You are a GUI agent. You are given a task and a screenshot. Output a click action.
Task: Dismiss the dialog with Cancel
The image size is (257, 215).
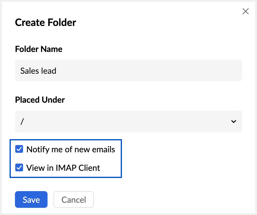point(74,199)
